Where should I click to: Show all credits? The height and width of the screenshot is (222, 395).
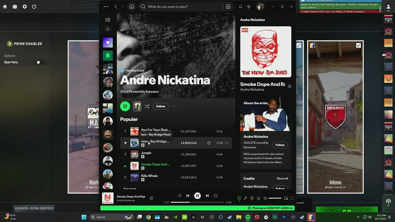(x=282, y=179)
